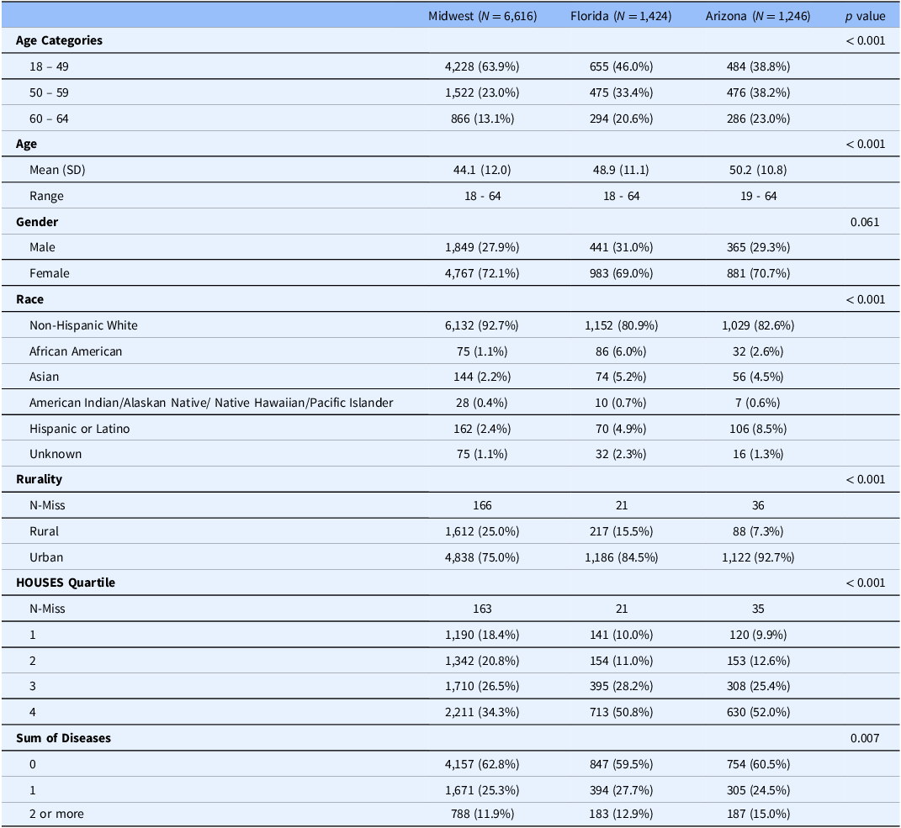Click the HOUSES N-Miss value '163'
This screenshot has width=901, height=828.
482,609
